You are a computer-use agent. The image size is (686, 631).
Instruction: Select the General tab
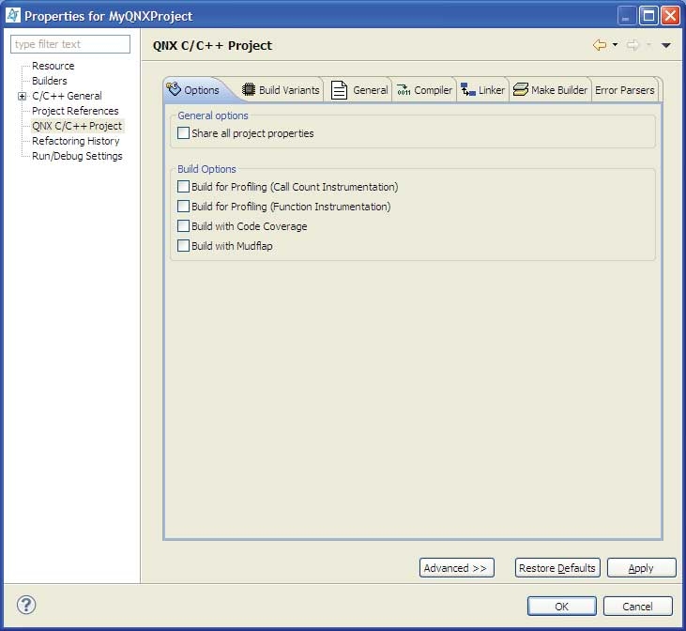click(359, 90)
